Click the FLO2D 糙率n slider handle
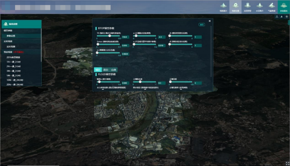The height and width of the screenshot is (166, 290). pyautogui.click(x=99, y=82)
